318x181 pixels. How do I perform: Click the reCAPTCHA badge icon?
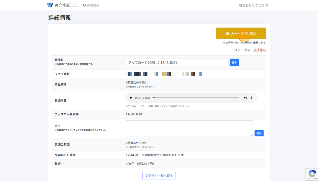(311, 174)
